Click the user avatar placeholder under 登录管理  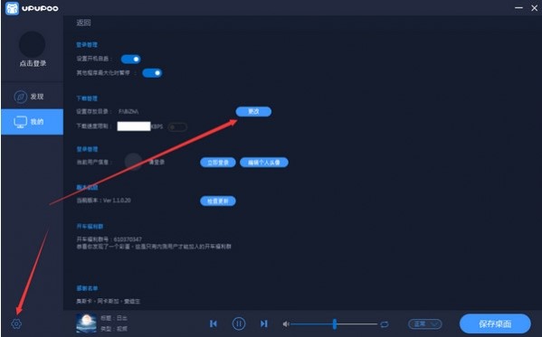[x=133, y=162]
